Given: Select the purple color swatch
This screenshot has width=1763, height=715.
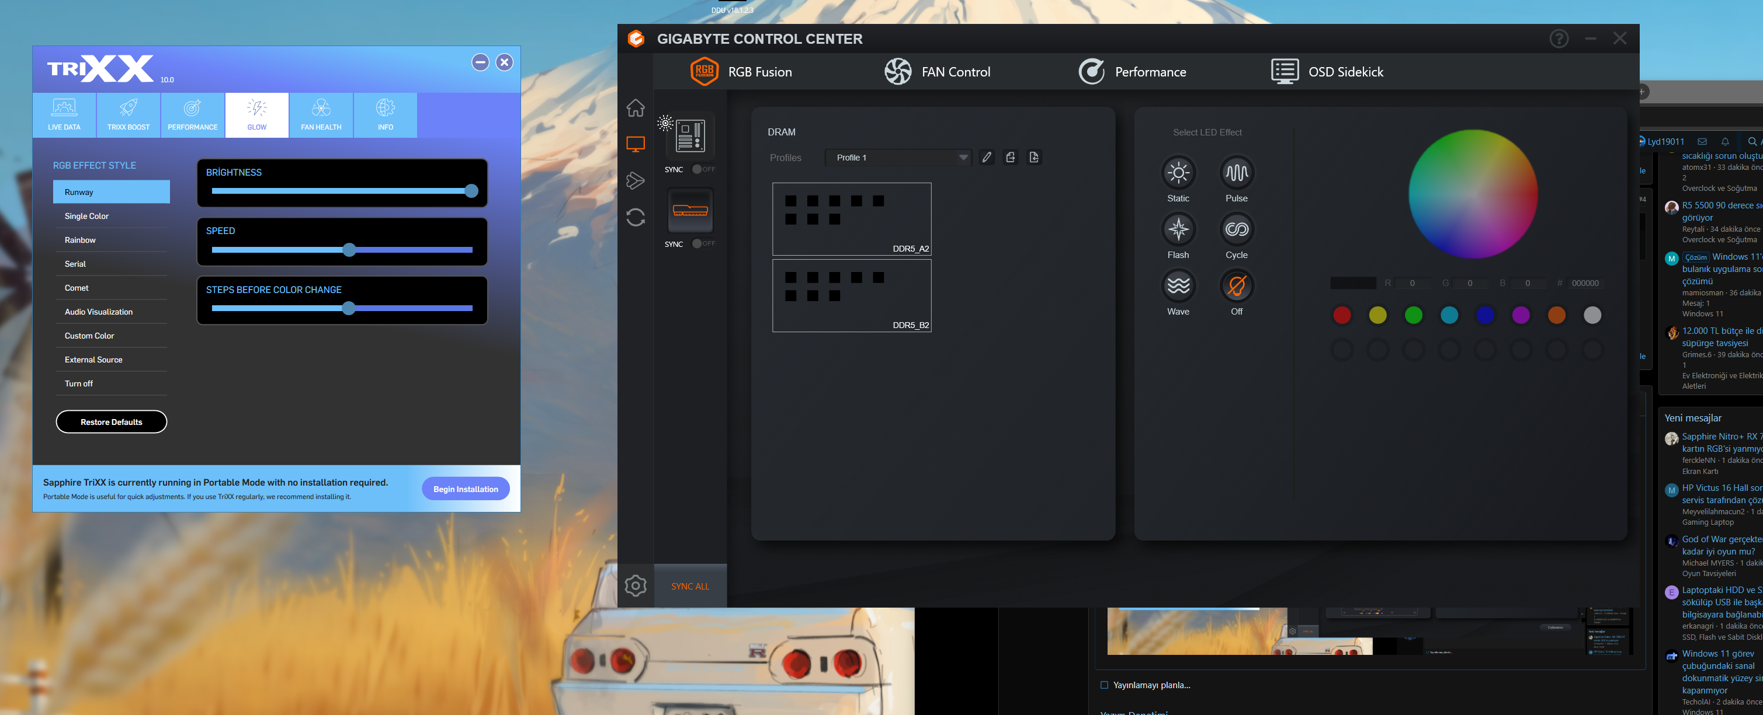Looking at the screenshot, I should [x=1521, y=315].
